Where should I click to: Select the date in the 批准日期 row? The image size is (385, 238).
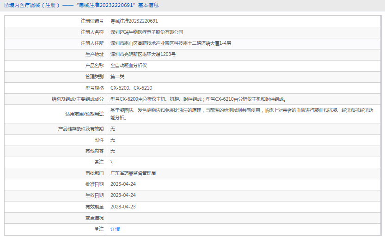[x=123, y=184]
